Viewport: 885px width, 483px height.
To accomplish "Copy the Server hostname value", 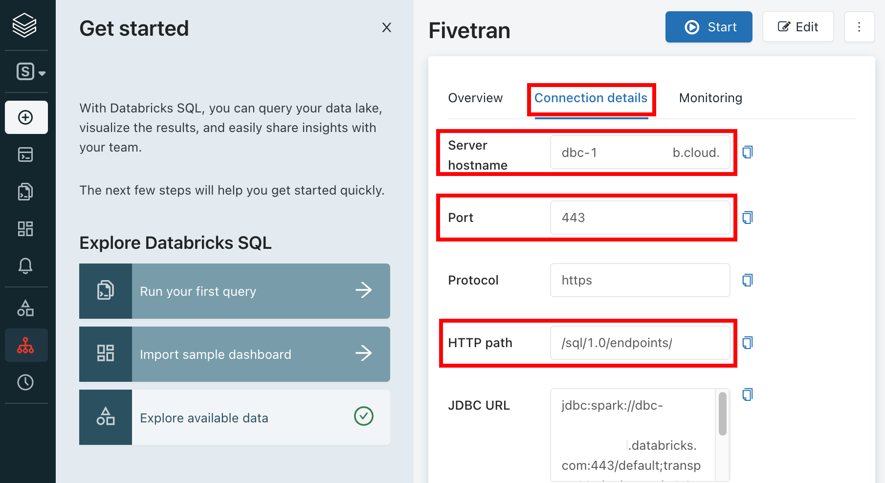I will pos(748,153).
